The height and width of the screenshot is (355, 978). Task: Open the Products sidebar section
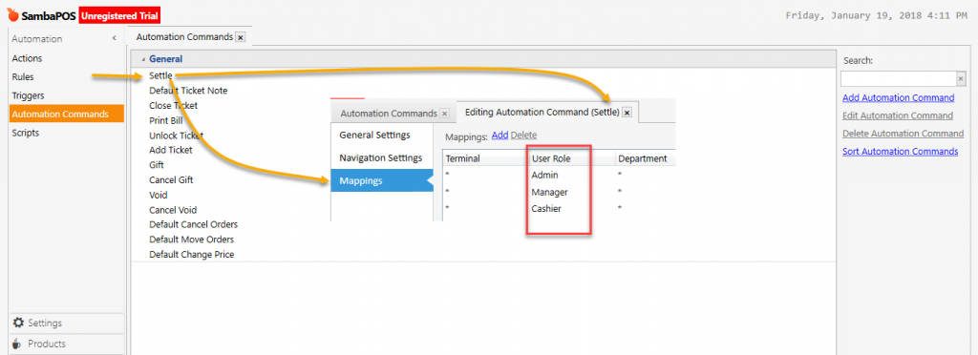click(x=67, y=344)
